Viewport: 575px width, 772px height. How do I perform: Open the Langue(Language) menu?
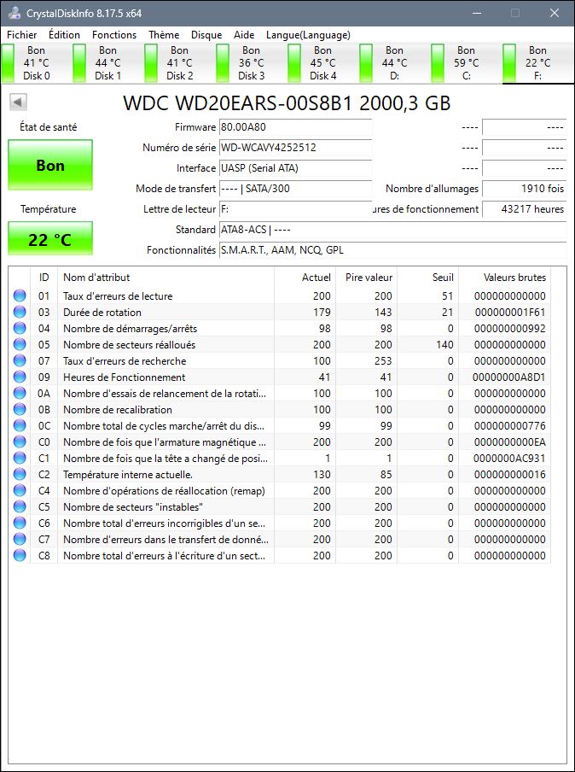coord(308,35)
